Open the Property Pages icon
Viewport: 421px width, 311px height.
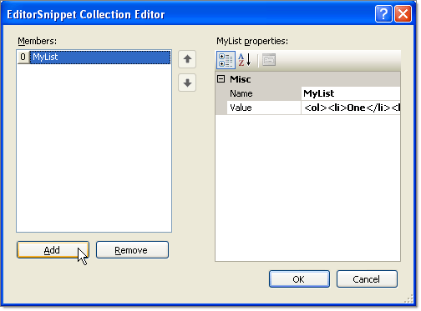coord(269,60)
